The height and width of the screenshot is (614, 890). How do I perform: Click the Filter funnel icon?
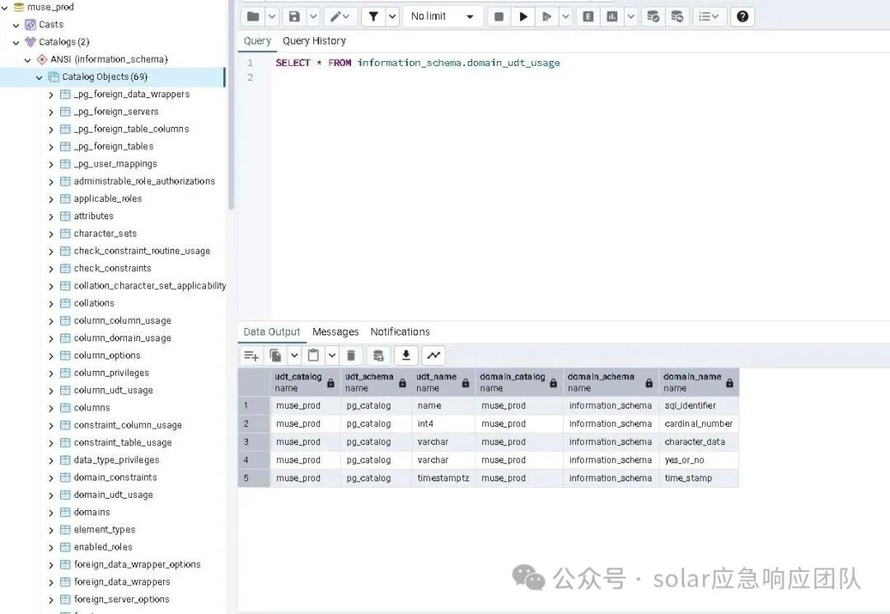point(373,16)
